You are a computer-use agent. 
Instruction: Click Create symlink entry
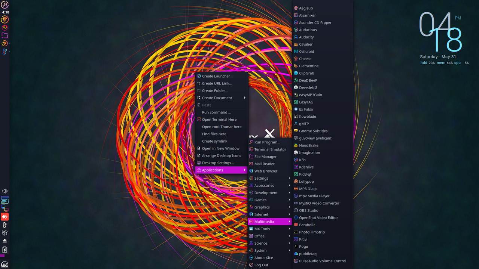pos(222,141)
